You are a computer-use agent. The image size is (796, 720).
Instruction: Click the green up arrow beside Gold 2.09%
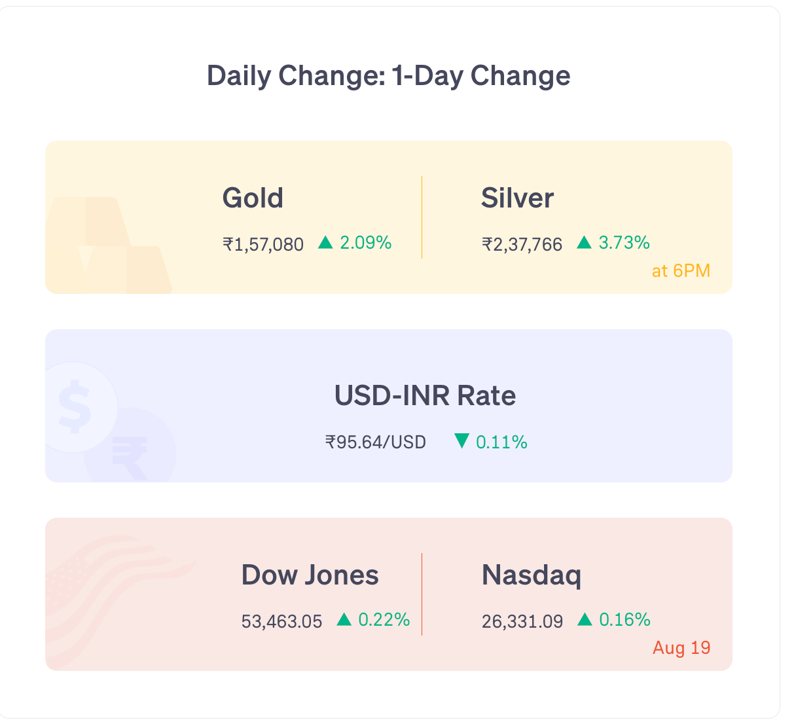pyautogui.click(x=325, y=243)
